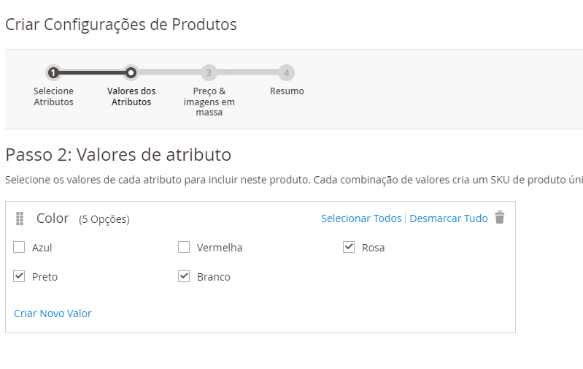Deselect the Preto checkbox
Screen dimensions: 583x369
click(x=19, y=276)
